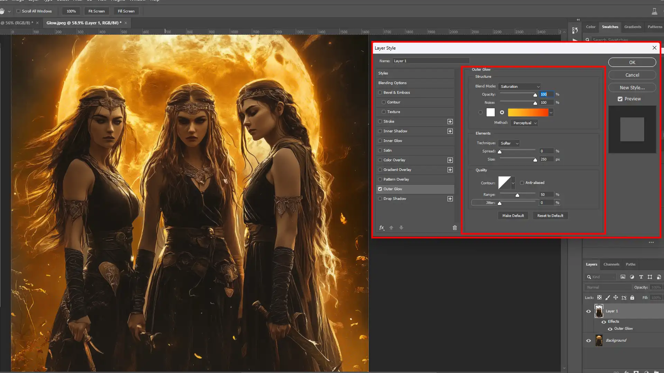
Task: Toggle the Preview checkbox
Action: (x=620, y=99)
